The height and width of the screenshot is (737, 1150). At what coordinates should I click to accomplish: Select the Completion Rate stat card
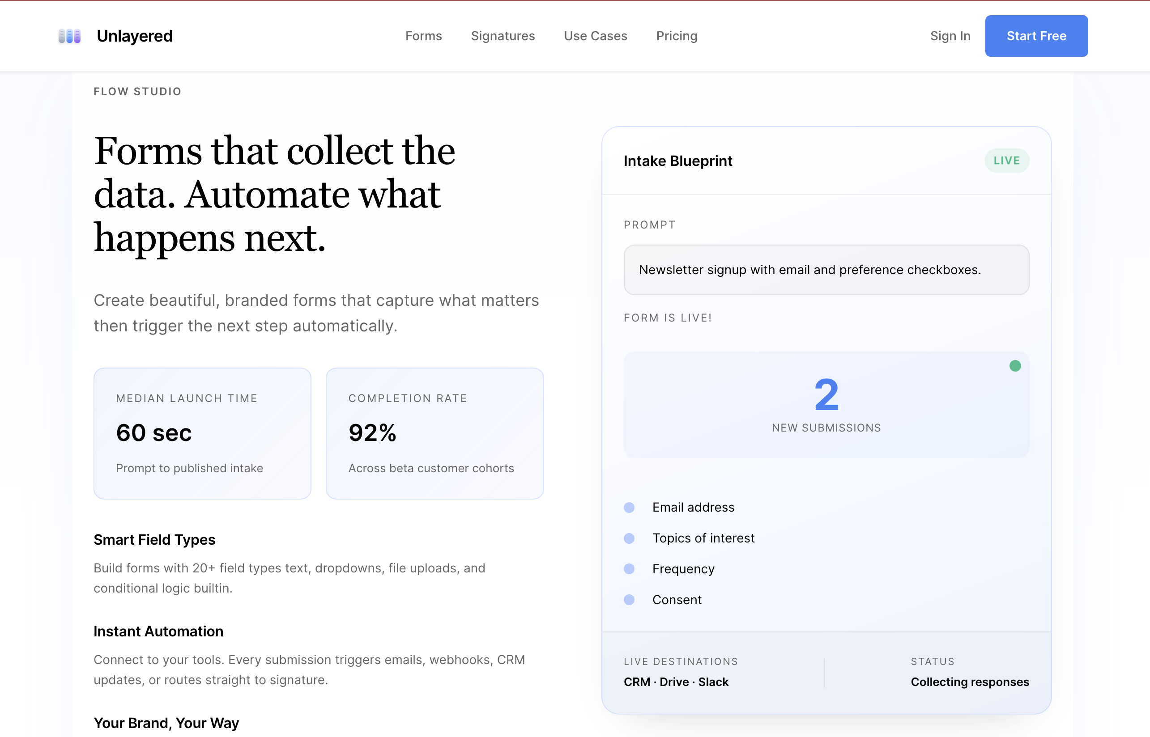(434, 433)
